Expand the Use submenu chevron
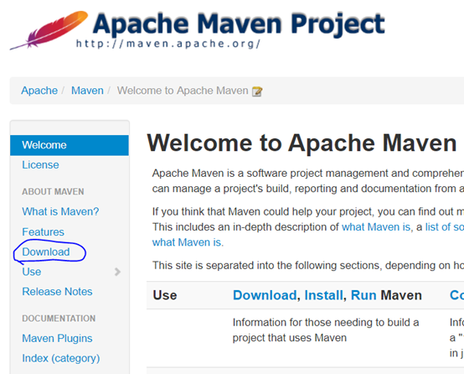Viewport: 464px width, 374px height. tap(117, 272)
